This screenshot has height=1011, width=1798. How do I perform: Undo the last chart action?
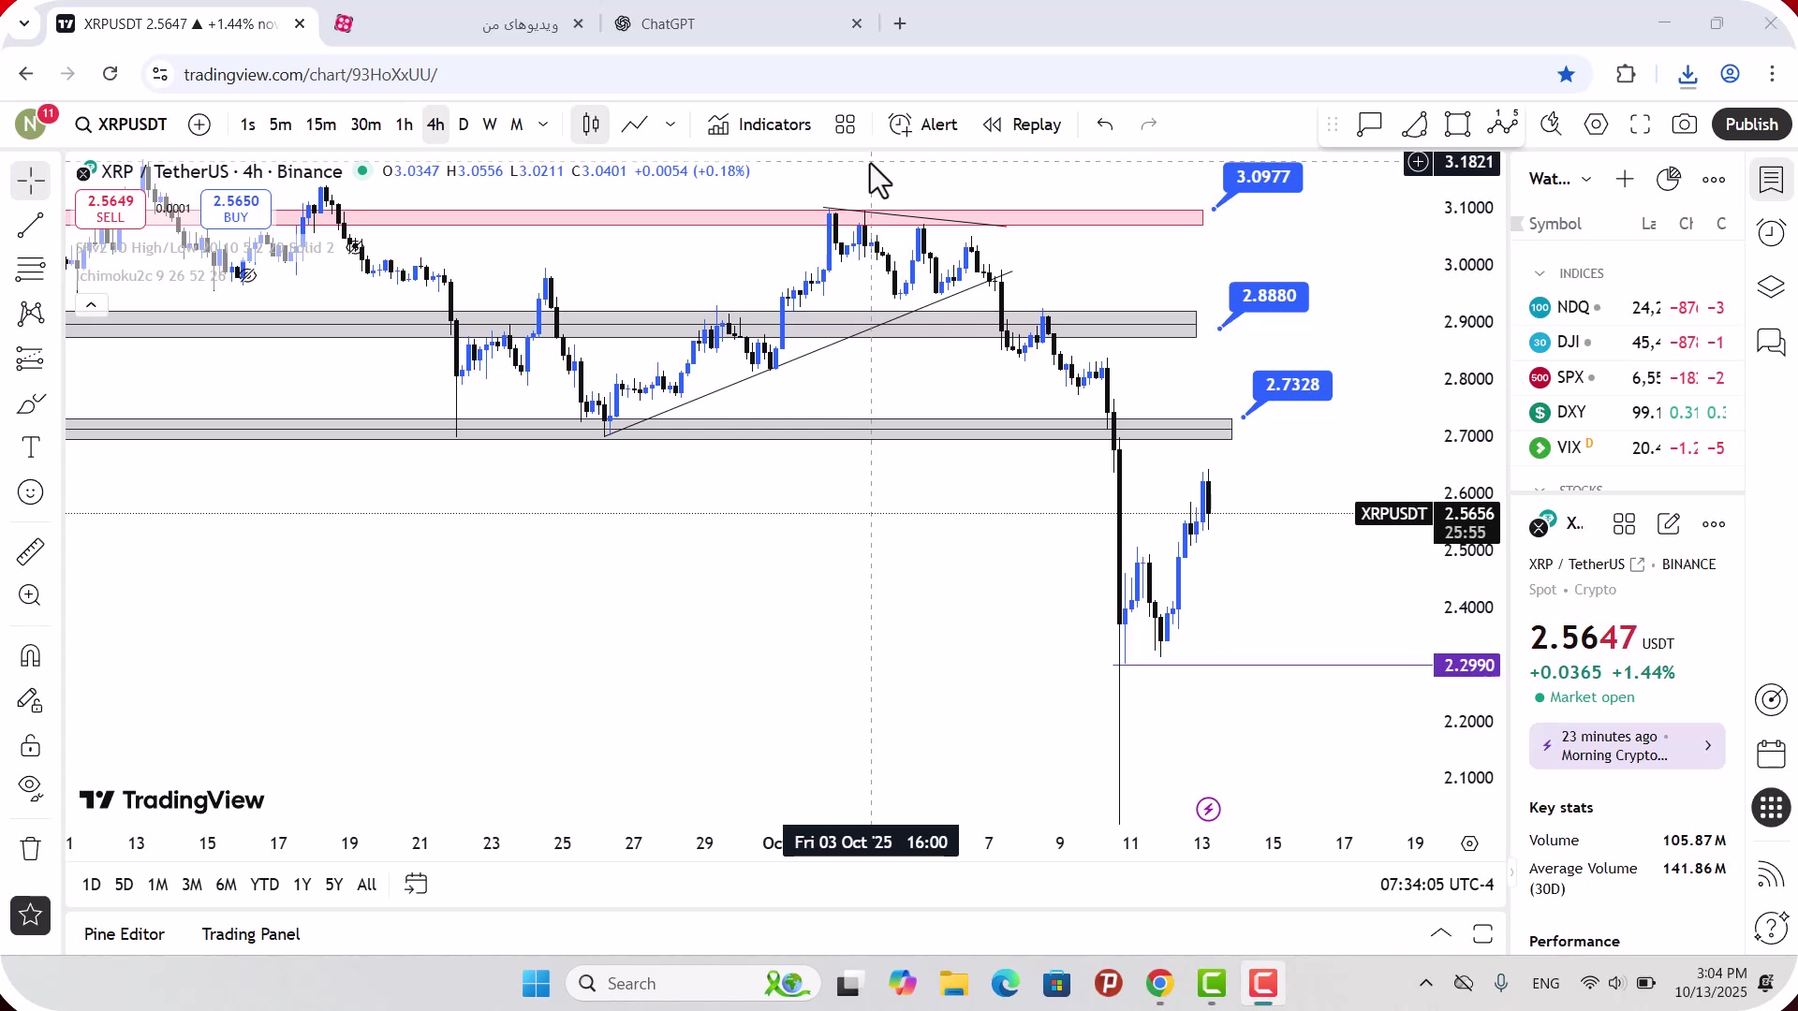(x=1105, y=125)
